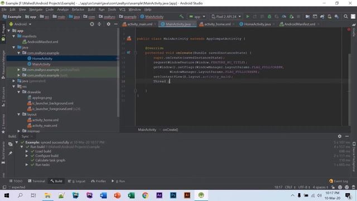Viewport: 357px width, 201px height.
Task: Click the UTF-8 encoding selector in status bar
Action: (x=303, y=187)
